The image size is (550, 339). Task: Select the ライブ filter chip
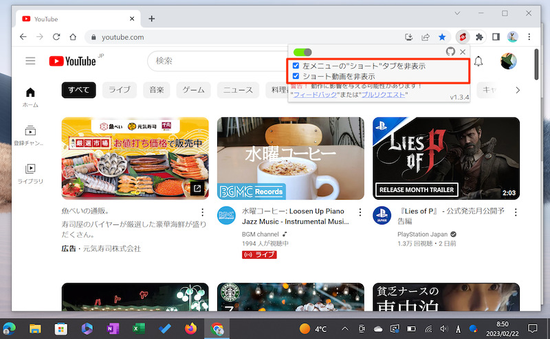pos(119,90)
